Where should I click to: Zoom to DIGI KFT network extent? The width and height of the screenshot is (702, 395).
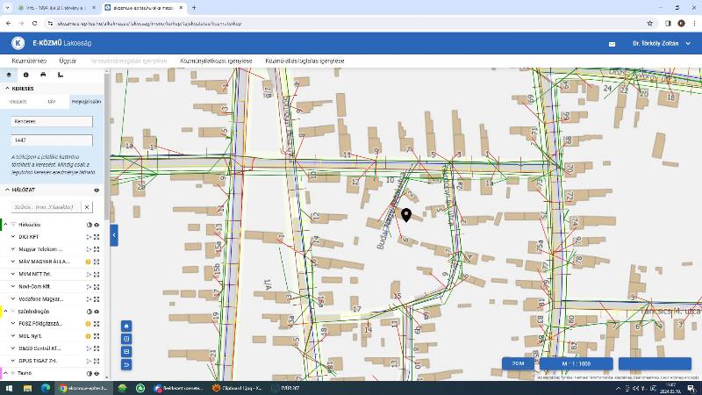[97, 237]
